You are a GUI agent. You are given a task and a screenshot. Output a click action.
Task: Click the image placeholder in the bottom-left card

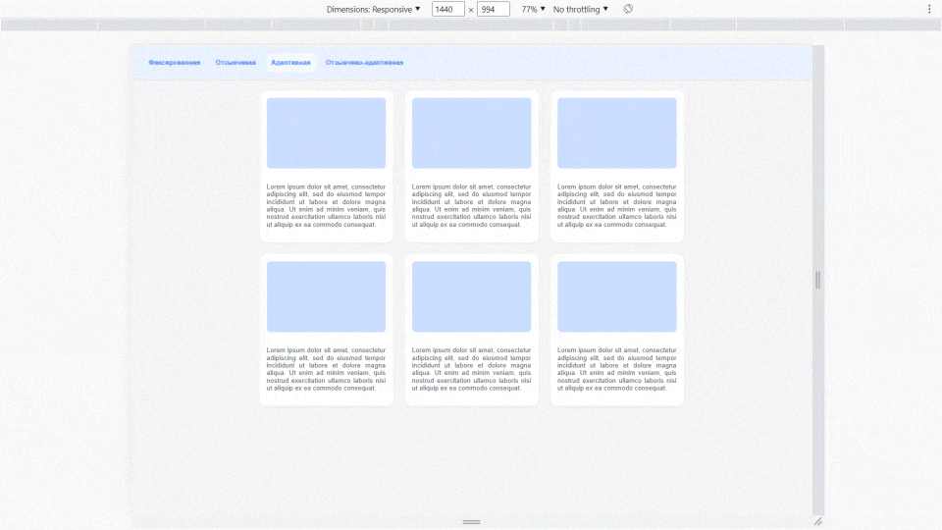[x=326, y=296]
